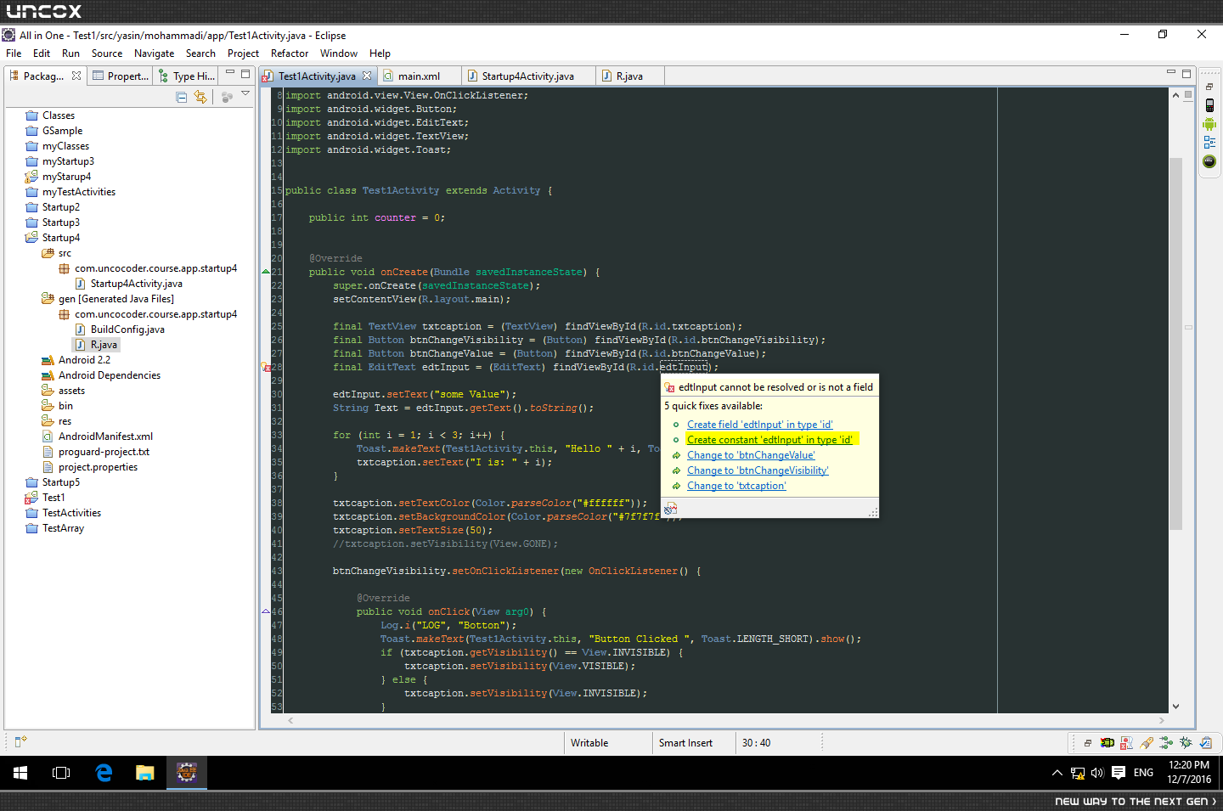Viewport: 1223px width, 811px height.
Task: Open the green-nodes icon in bottom trim
Action: point(1166,743)
